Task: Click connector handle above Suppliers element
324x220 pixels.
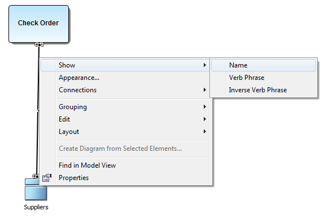Action: 36,176
